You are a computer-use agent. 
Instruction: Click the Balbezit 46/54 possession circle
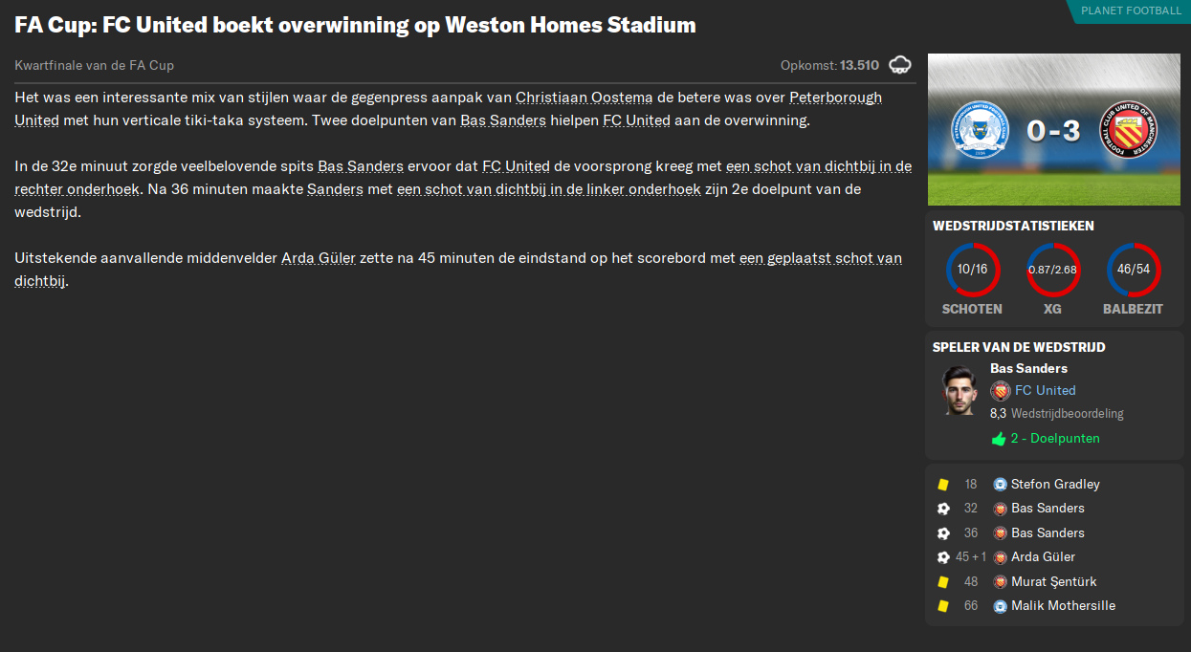[1133, 271]
